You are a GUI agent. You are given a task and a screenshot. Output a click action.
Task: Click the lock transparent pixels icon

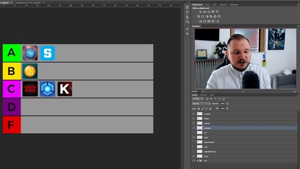click(x=199, y=108)
